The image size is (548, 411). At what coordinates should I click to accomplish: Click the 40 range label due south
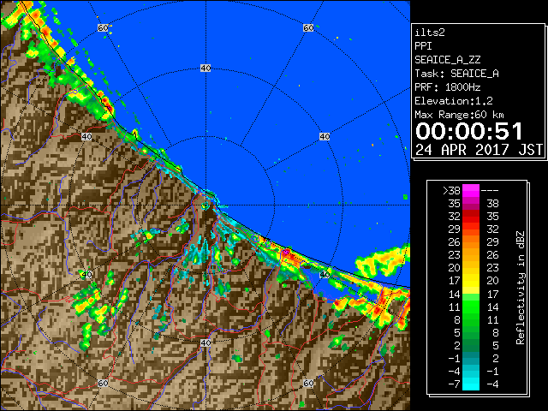click(x=205, y=342)
